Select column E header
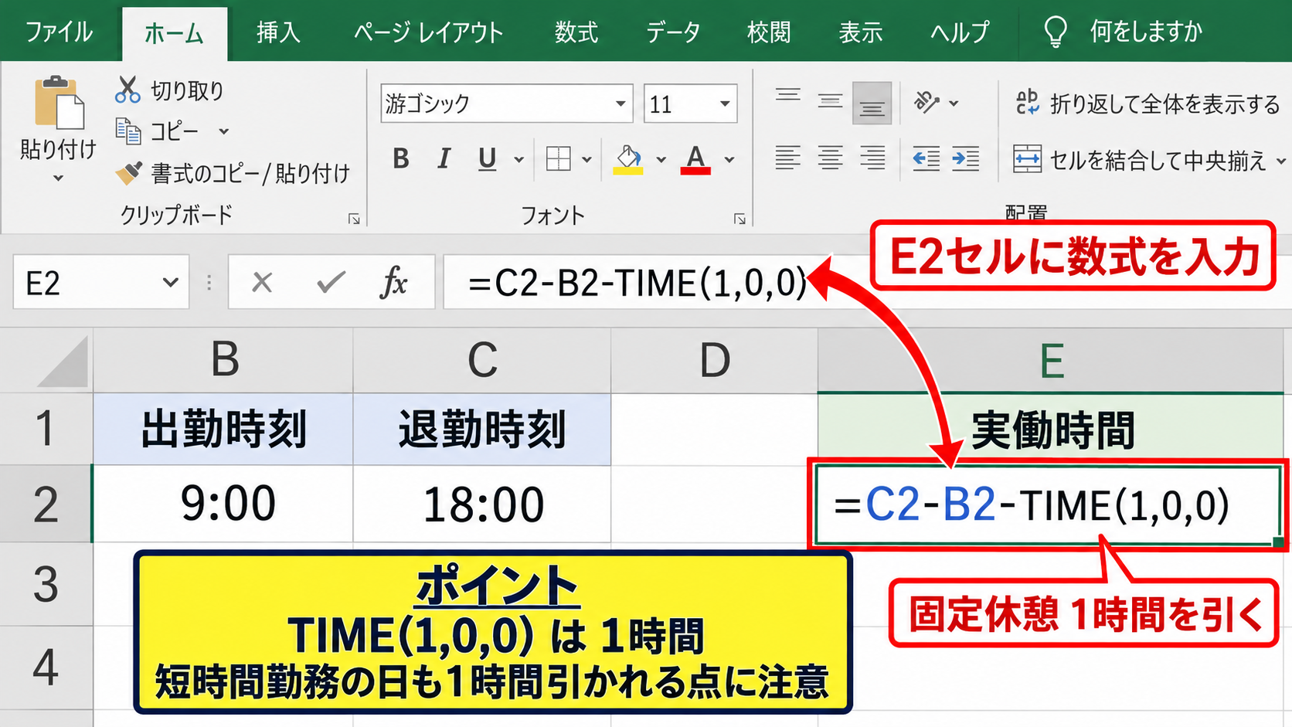 [1051, 360]
